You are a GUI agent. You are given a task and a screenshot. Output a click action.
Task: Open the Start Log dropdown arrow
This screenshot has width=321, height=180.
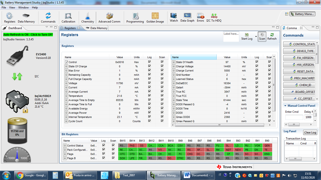256,36
